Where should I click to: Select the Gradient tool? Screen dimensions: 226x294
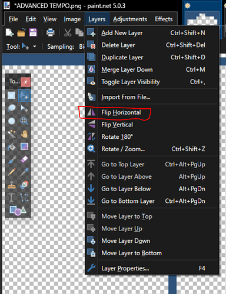[x=24, y=147]
